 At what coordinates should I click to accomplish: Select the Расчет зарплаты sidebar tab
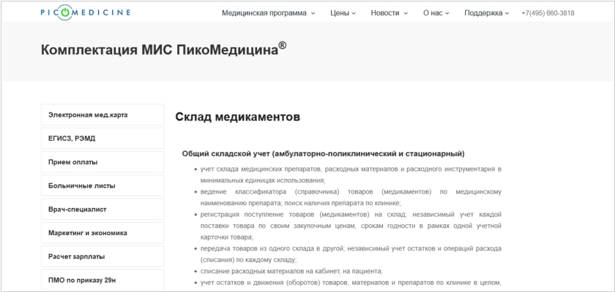pyautogui.click(x=102, y=256)
